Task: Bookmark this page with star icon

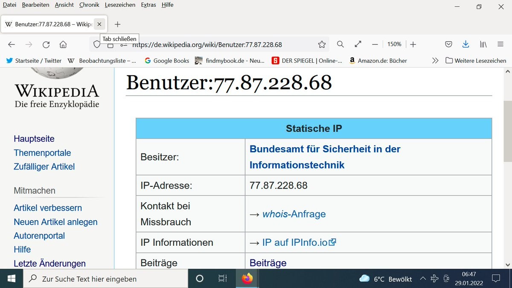Action: click(x=322, y=44)
